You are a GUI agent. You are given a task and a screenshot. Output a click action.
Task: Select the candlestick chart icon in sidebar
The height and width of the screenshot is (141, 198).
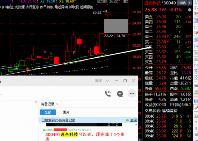pos(196,33)
